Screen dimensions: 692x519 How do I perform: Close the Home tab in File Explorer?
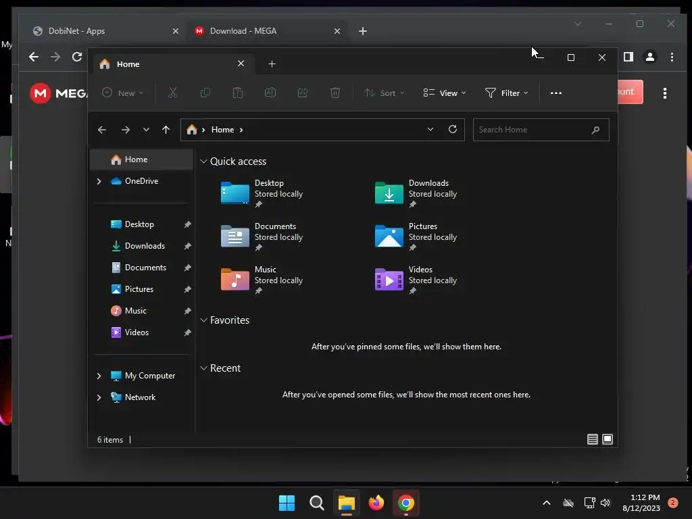[x=241, y=64]
